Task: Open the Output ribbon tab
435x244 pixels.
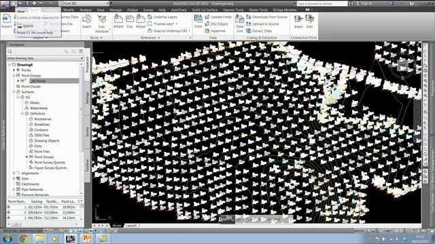Action: [x=133, y=10]
